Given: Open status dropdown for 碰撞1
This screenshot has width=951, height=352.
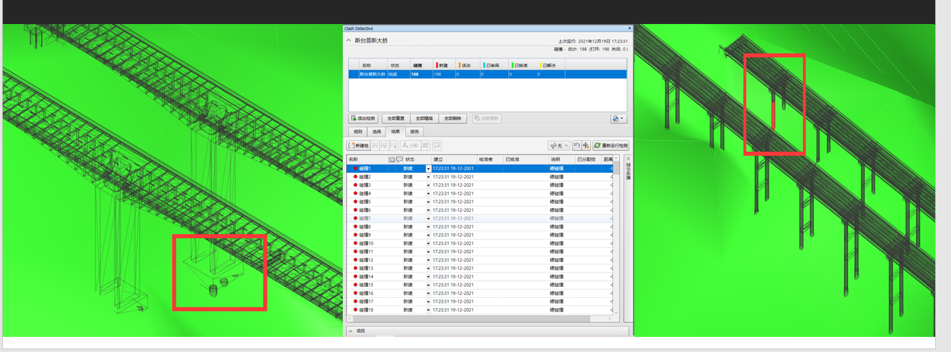Looking at the screenshot, I should click(429, 169).
